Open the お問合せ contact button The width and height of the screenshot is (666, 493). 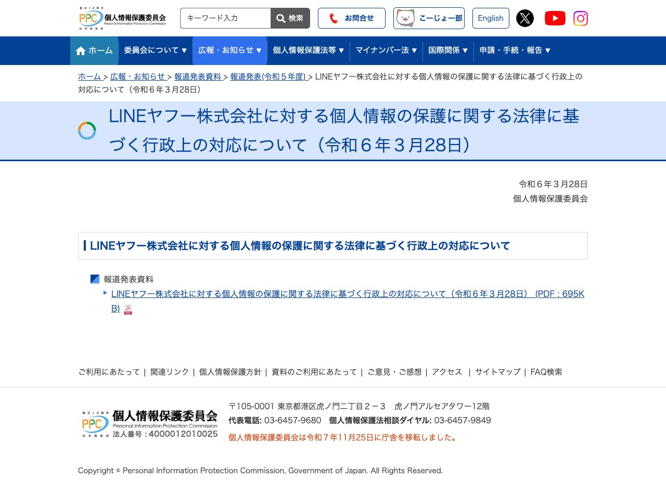click(352, 18)
